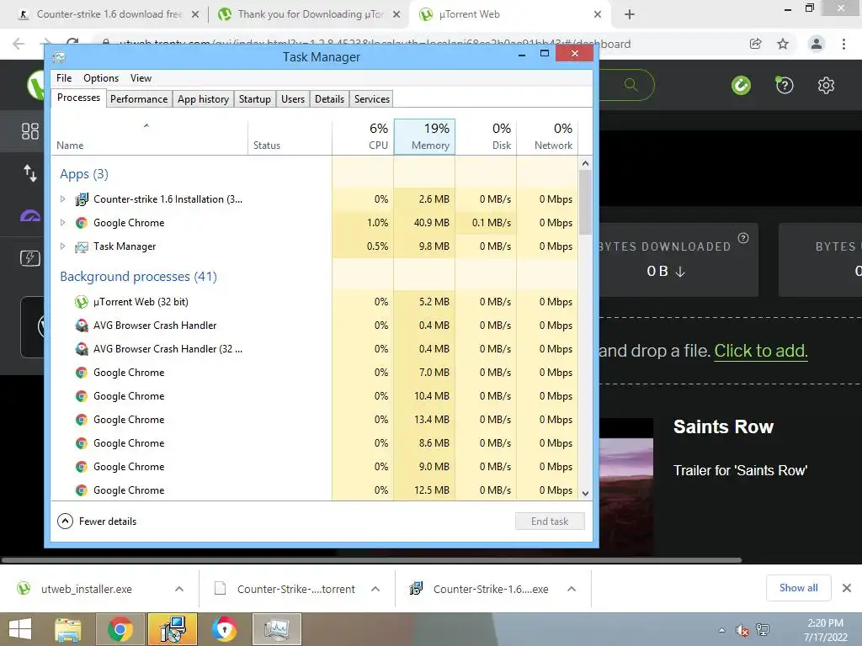
Task: Open µTorrent settings gear icon
Action: 826,85
